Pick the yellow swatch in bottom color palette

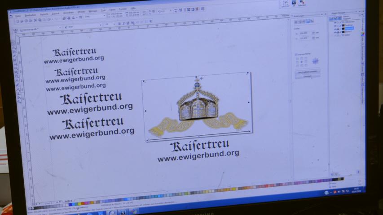[79, 204]
